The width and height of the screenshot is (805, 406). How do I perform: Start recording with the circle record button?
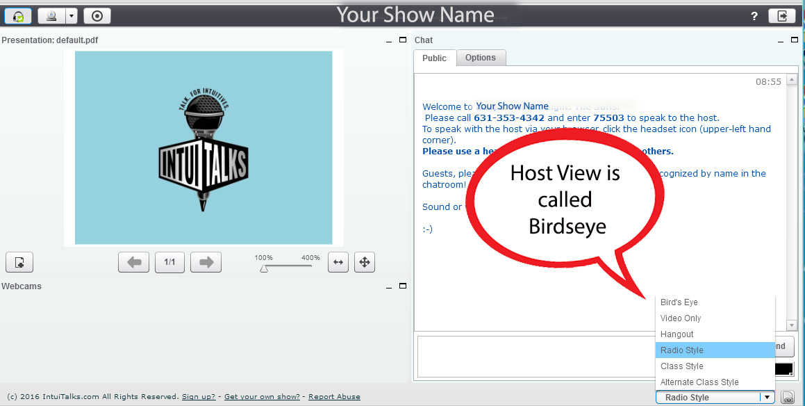[x=97, y=16]
